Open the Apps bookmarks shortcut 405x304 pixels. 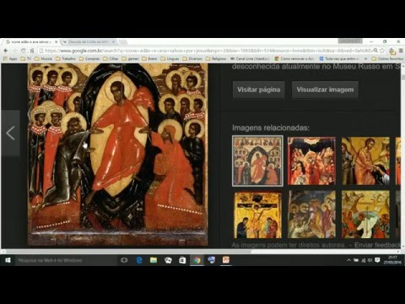click(10, 58)
